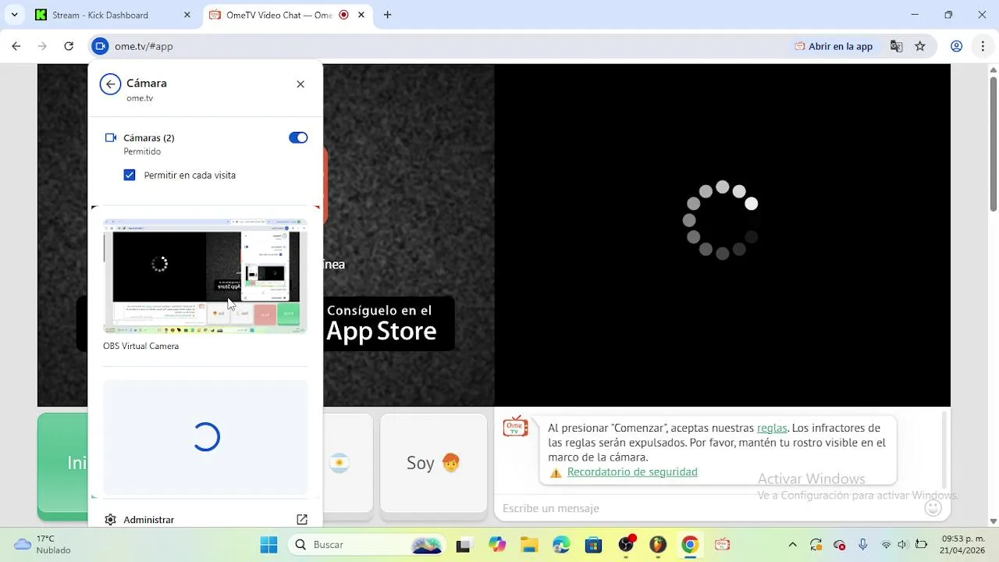Open Copilot from the taskbar
Viewport: 999px width, 562px height.
(x=497, y=545)
